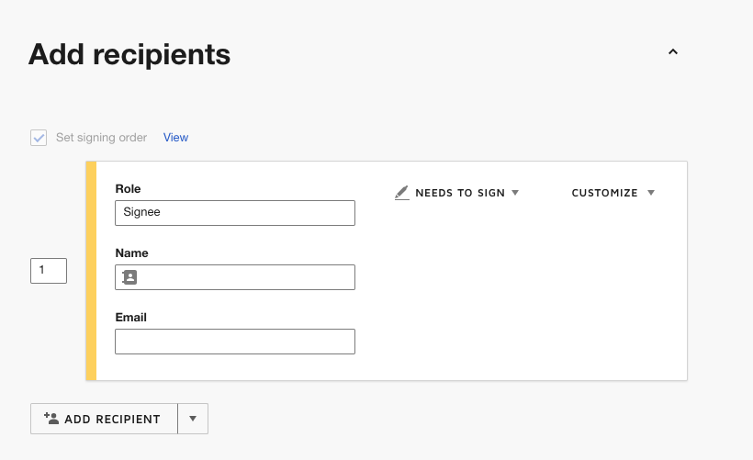Click inside the Email text field
Screen dimensions: 753x460
pyautogui.click(x=235, y=342)
